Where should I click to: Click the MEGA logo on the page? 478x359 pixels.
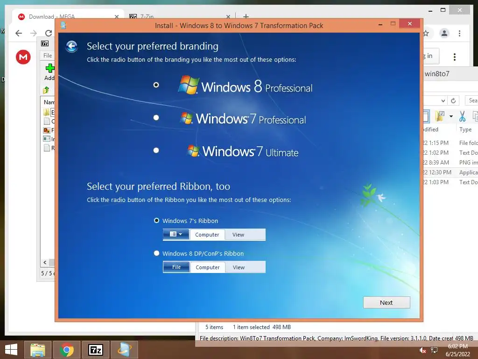coord(23,57)
